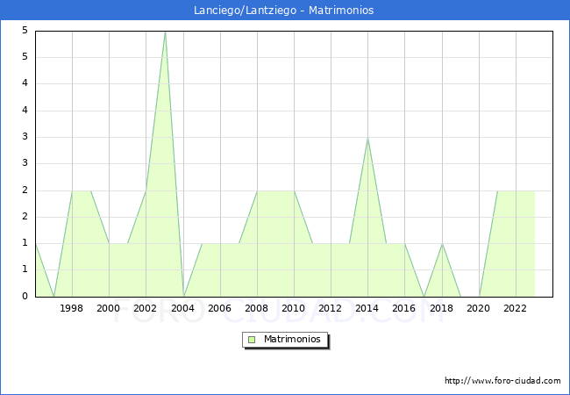Click the 2008 x-axis year label
570x395 pixels.
pos(256,308)
